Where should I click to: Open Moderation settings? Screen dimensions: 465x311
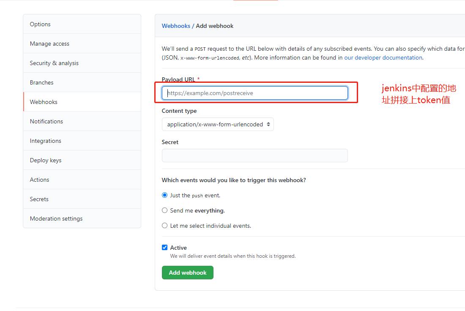56,218
